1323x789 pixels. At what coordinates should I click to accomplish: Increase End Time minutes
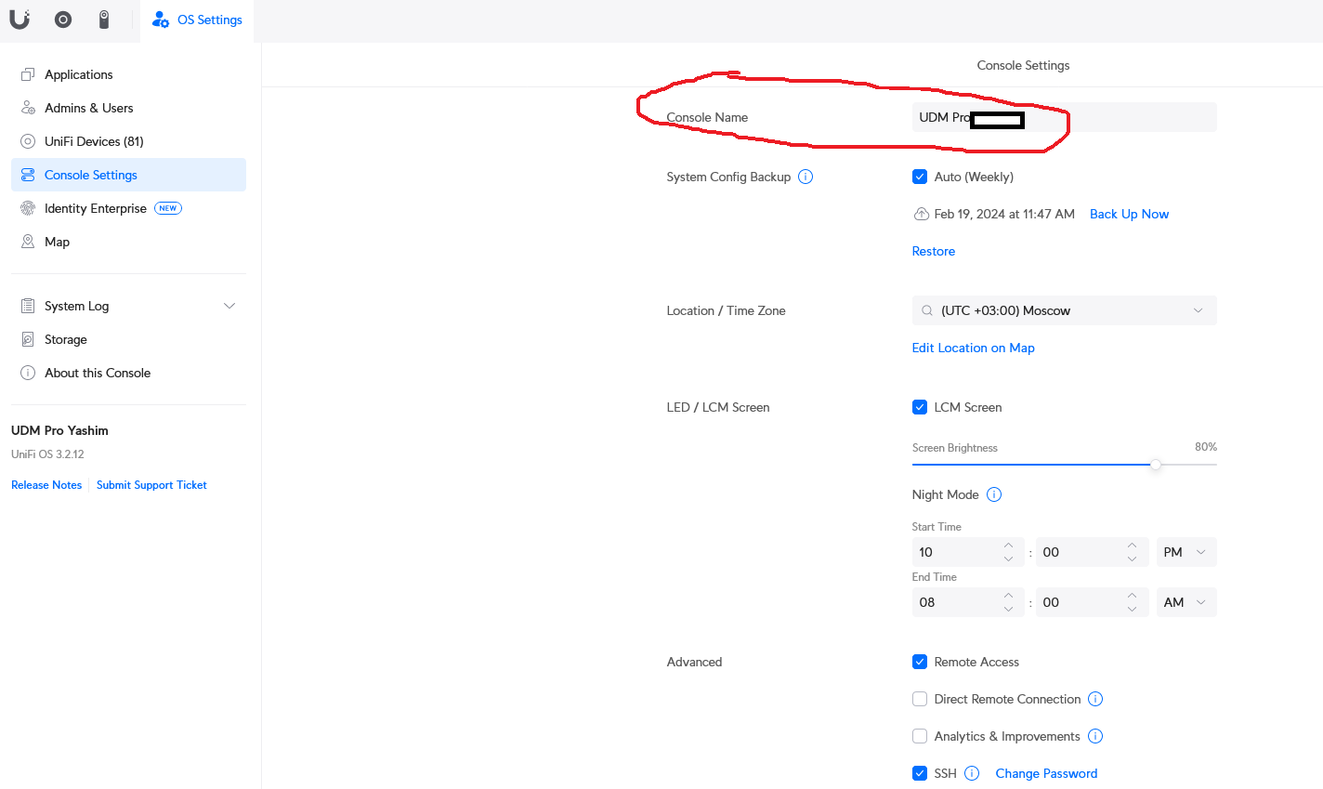[1132, 596]
